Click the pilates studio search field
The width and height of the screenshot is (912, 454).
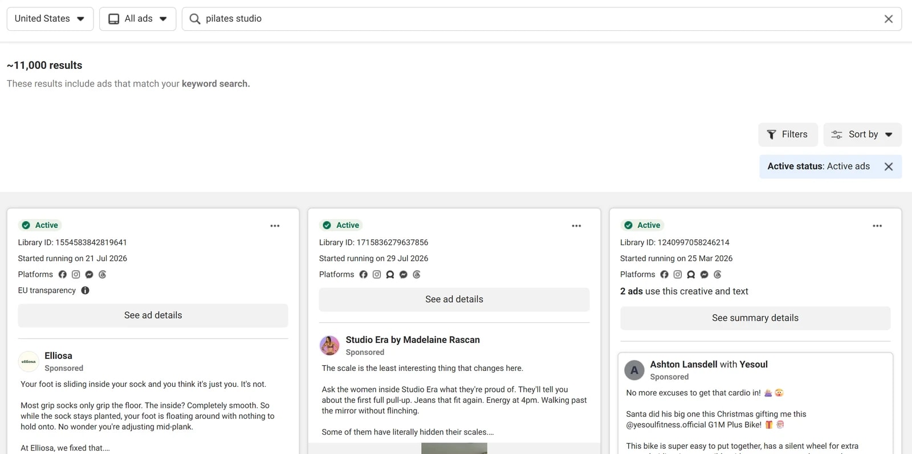pyautogui.click(x=541, y=19)
